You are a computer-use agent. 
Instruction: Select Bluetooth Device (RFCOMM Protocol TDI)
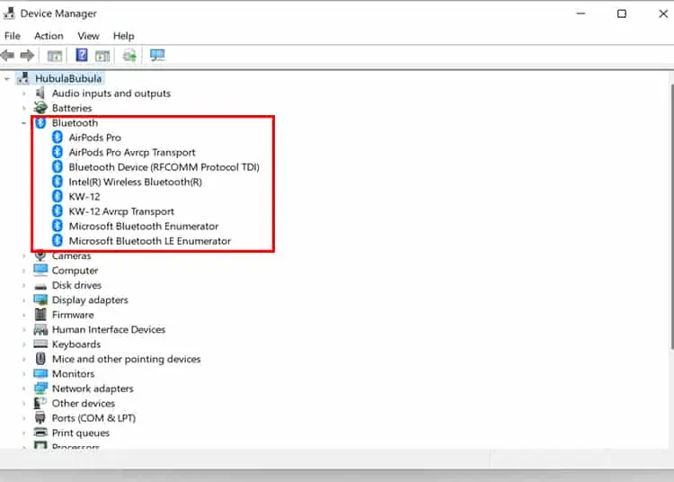[164, 167]
